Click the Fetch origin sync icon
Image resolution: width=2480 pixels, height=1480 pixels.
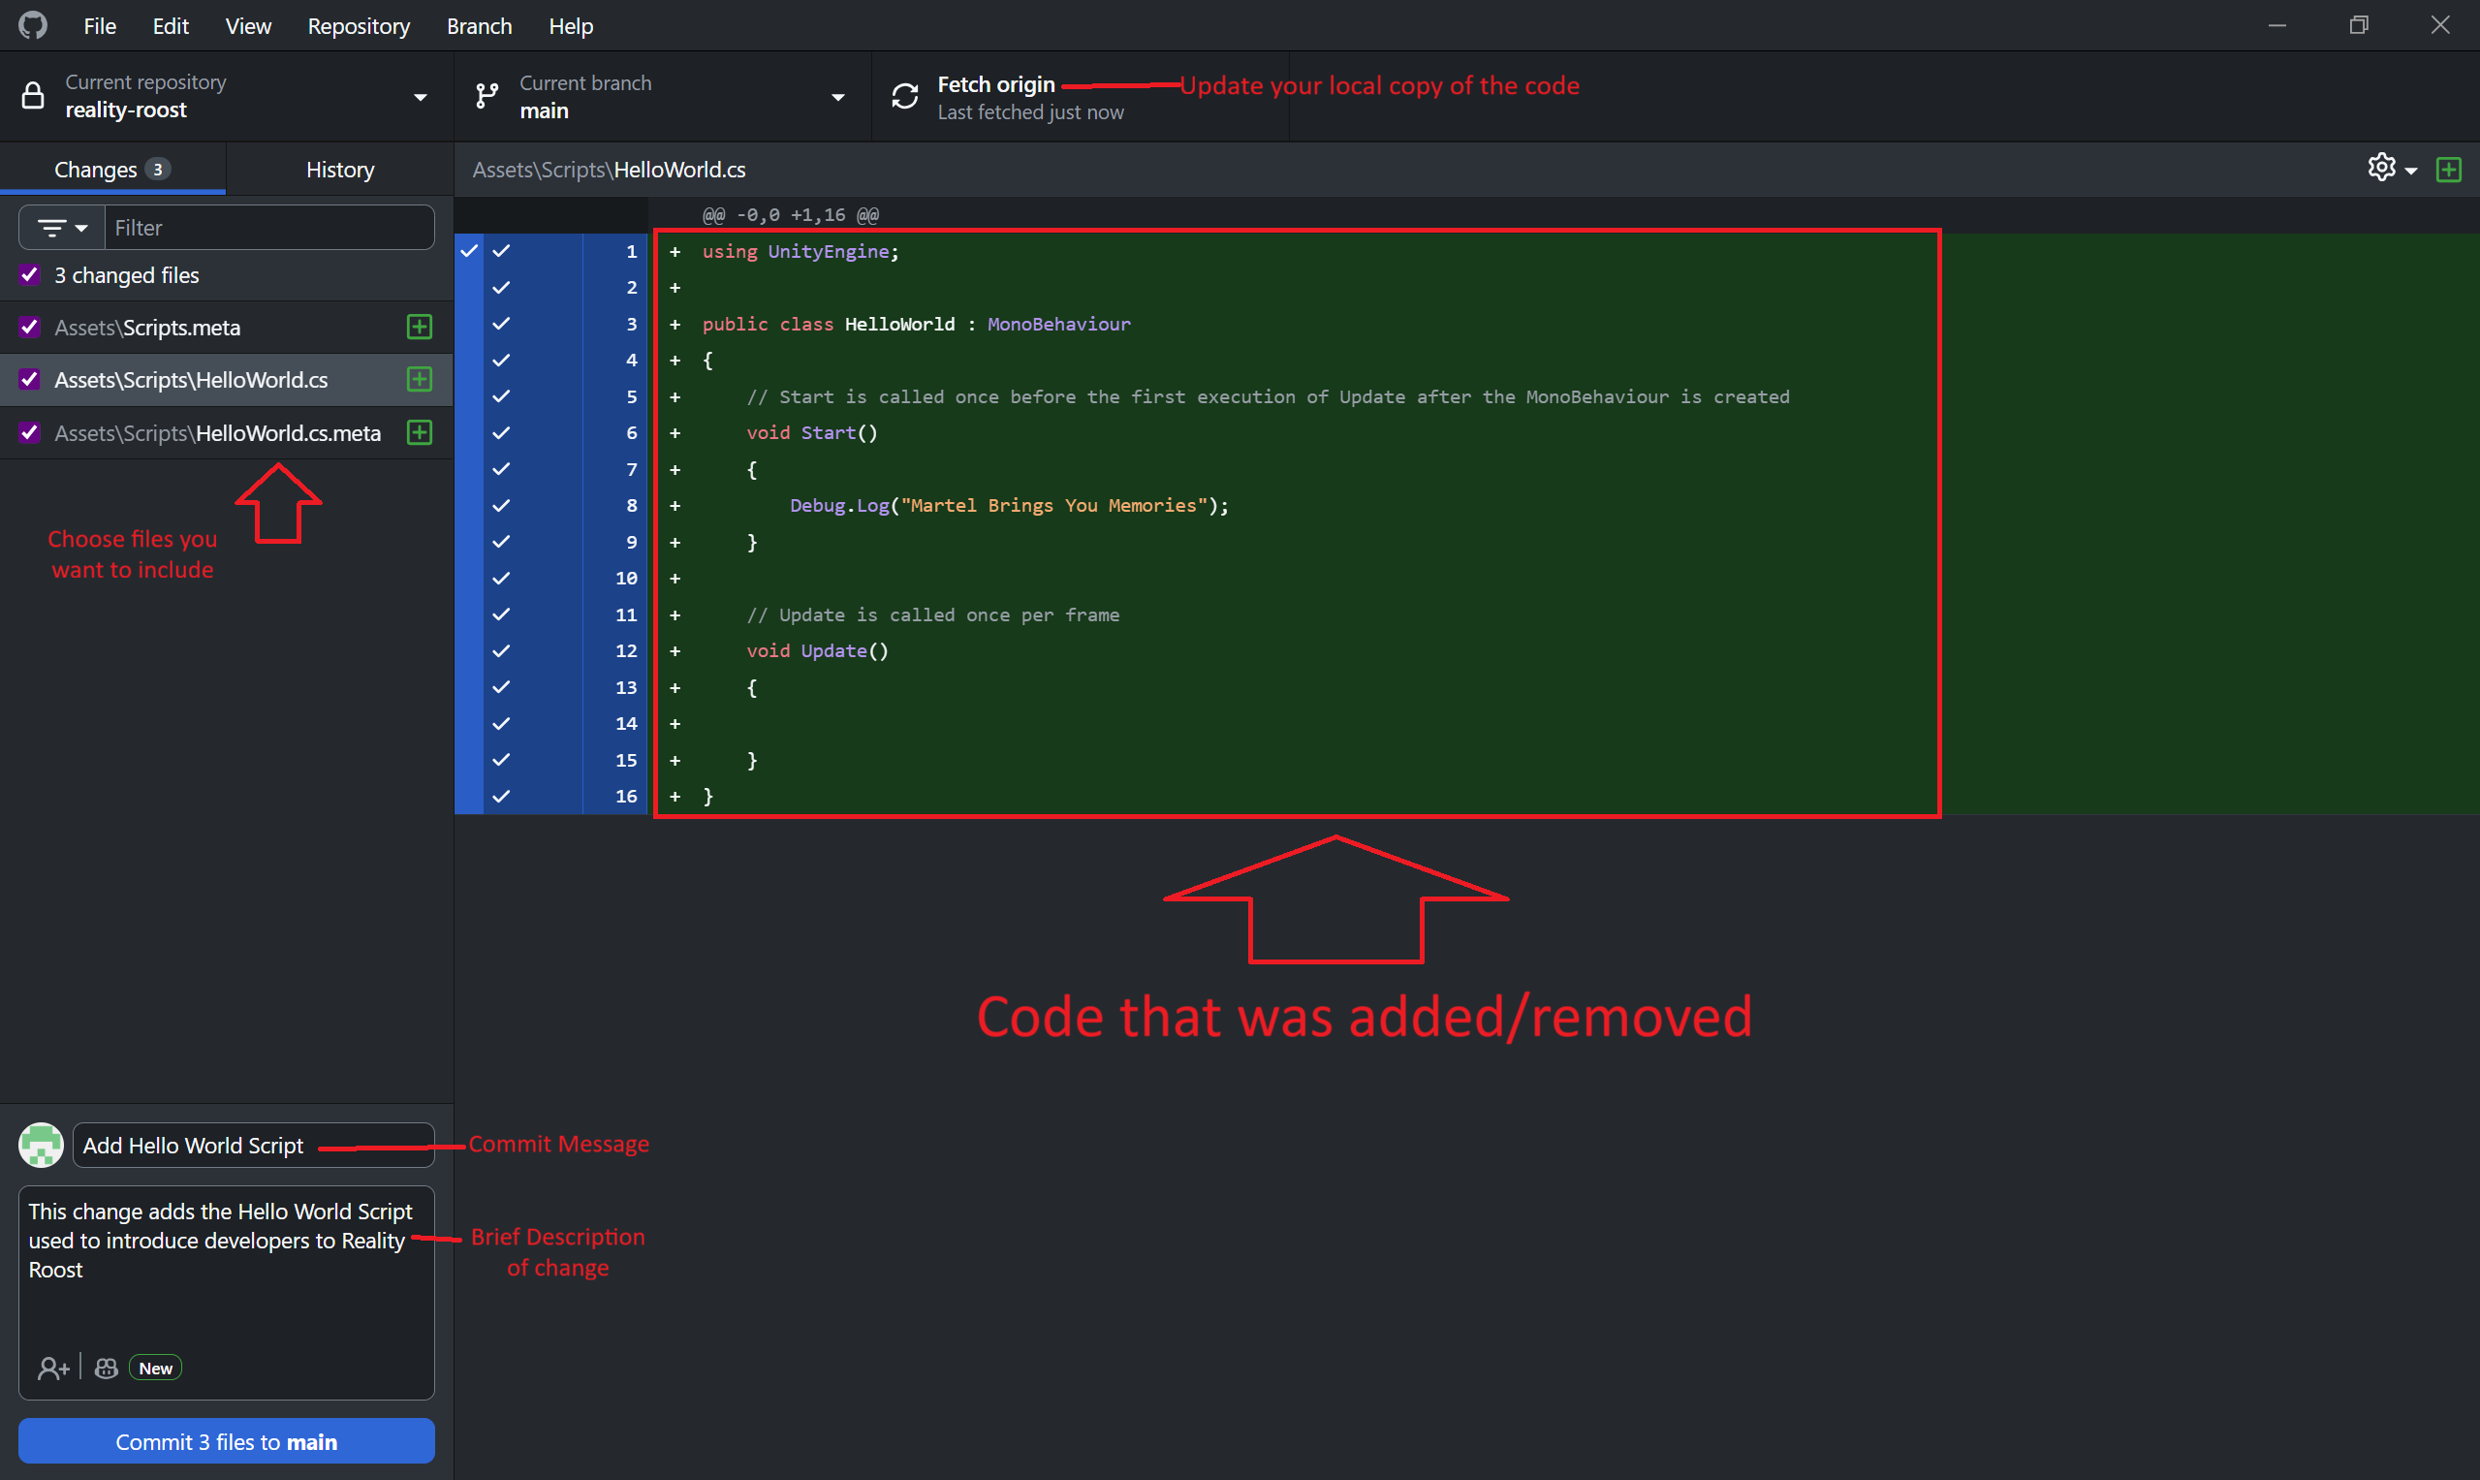(904, 97)
